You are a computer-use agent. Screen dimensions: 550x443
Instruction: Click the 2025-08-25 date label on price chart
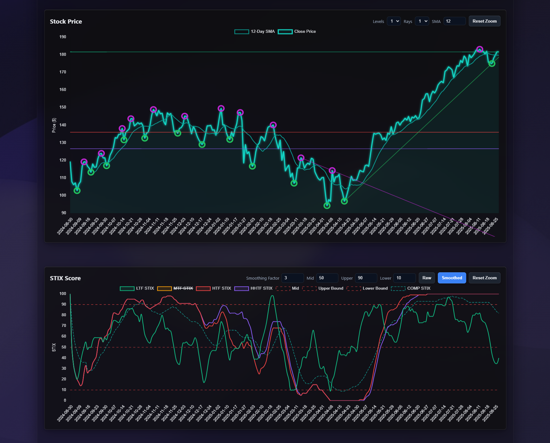click(x=490, y=226)
